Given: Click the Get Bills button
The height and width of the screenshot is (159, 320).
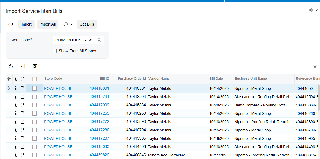Looking at the screenshot, I should click(87, 24).
